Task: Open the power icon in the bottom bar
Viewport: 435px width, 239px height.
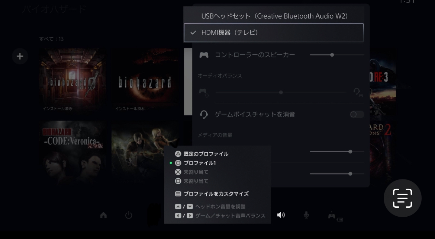Action: [x=129, y=215]
